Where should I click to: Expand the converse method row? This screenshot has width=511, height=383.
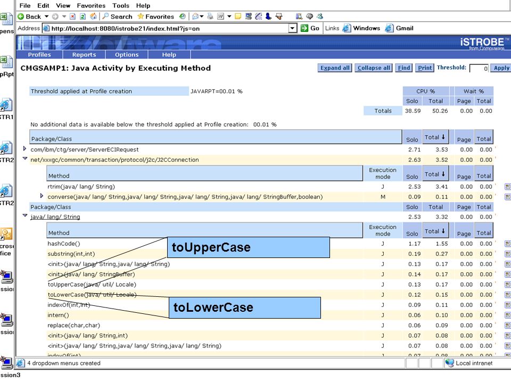(42, 196)
